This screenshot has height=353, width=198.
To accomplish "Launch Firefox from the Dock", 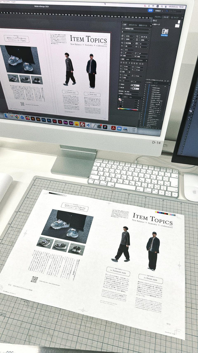I will point(28,118).
